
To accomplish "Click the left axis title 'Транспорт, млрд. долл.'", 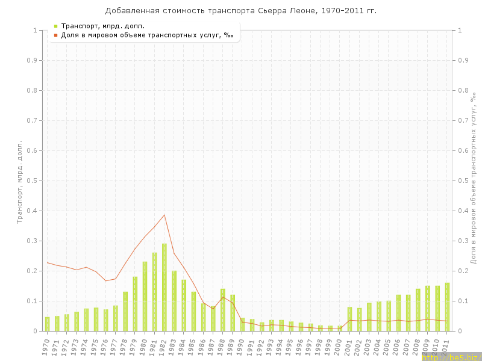I will (19, 180).
